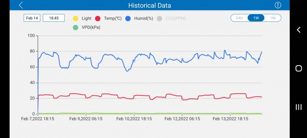Switch to the 1M range
Screen dimensions: 307x138
click(272, 18)
